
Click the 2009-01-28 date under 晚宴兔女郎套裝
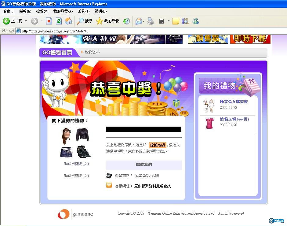[x=228, y=108]
